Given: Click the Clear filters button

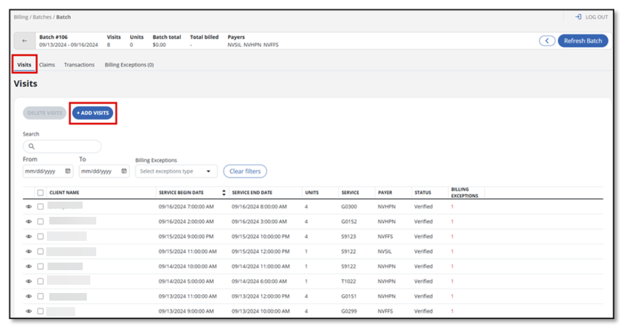Looking at the screenshot, I should [x=245, y=171].
